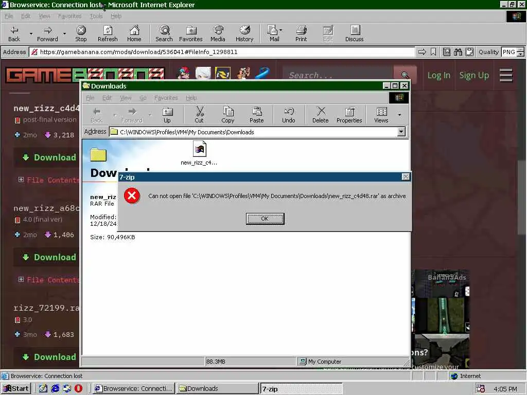
Task: Click Delete in the Downloads toolbar
Action: [x=320, y=115]
